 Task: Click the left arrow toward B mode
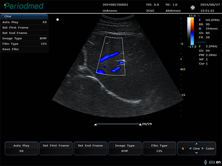pos(190,149)
